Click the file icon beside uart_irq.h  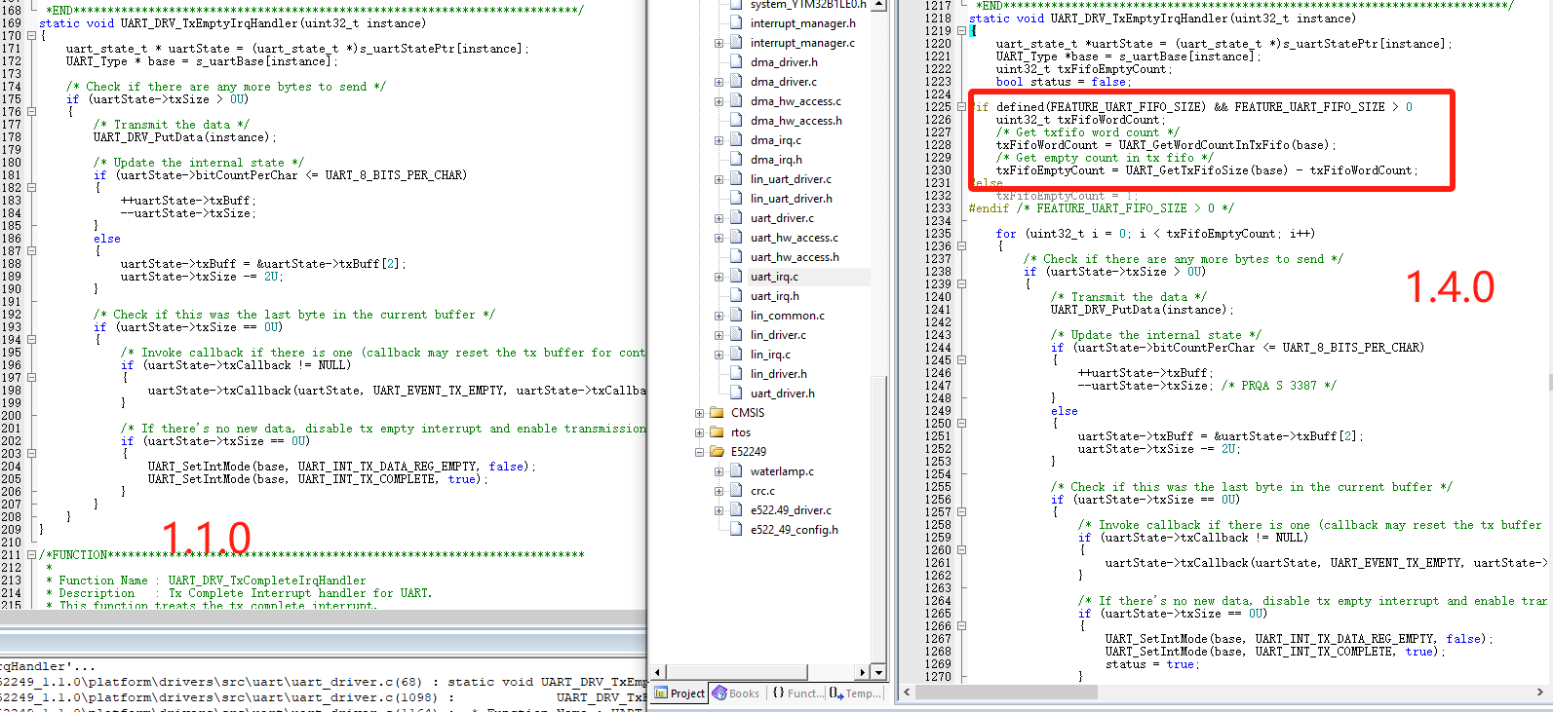(737, 296)
